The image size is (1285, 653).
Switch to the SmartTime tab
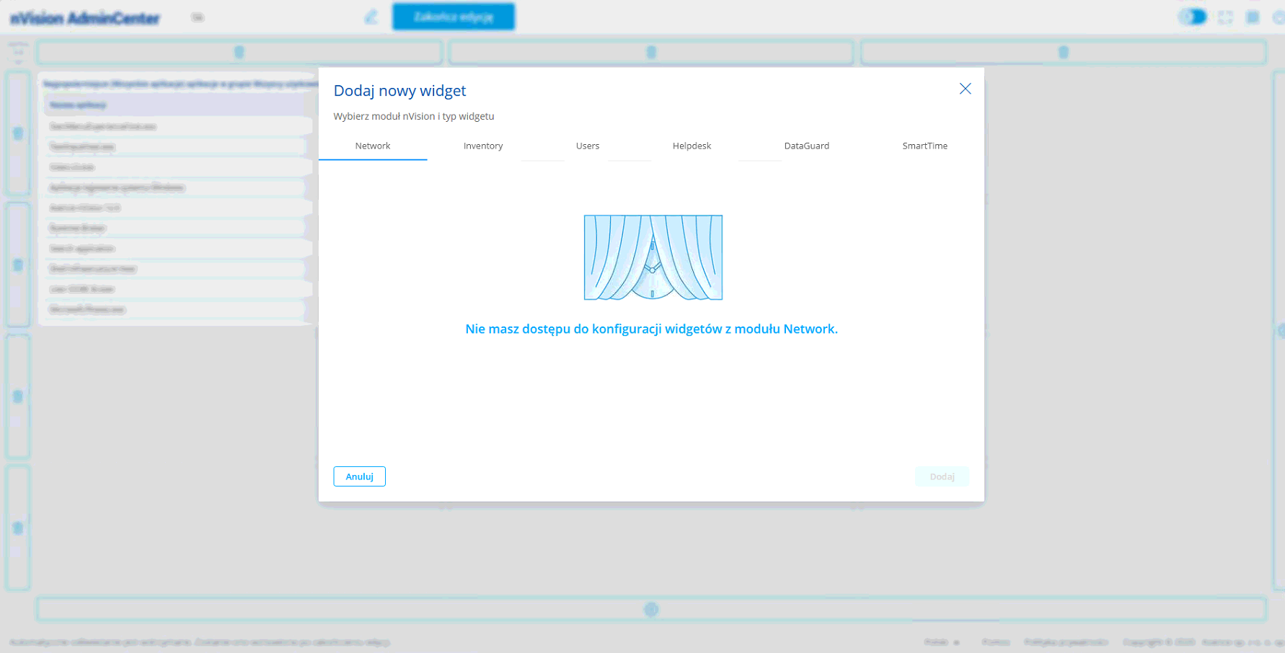click(x=924, y=146)
